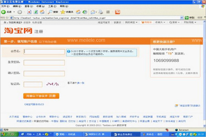Viewport: 206px width, 137px height.
Task: Open the 淘宝网服务协议 link
Action: (34, 104)
